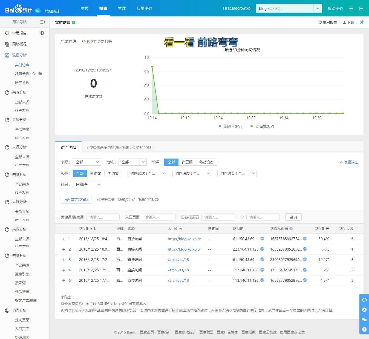Select 老访客 visitor filter
Screen dimensions: 369x339
tap(113, 173)
